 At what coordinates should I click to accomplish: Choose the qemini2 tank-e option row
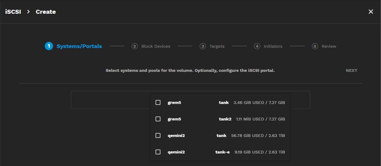click(220, 152)
